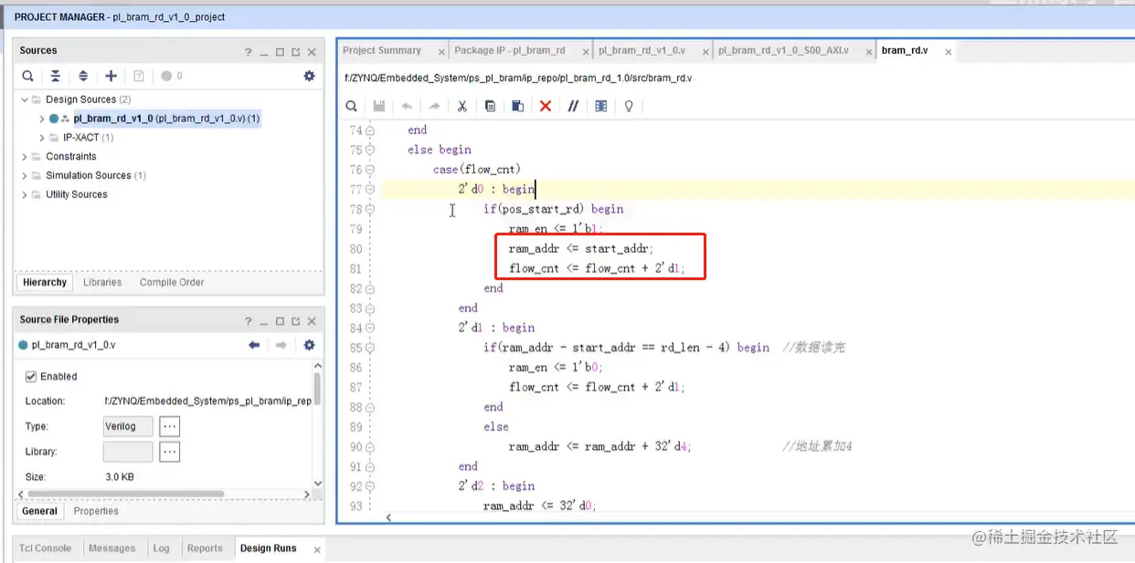The width and height of the screenshot is (1135, 563).
Task: Delete selection with red X icon
Action: tap(546, 106)
